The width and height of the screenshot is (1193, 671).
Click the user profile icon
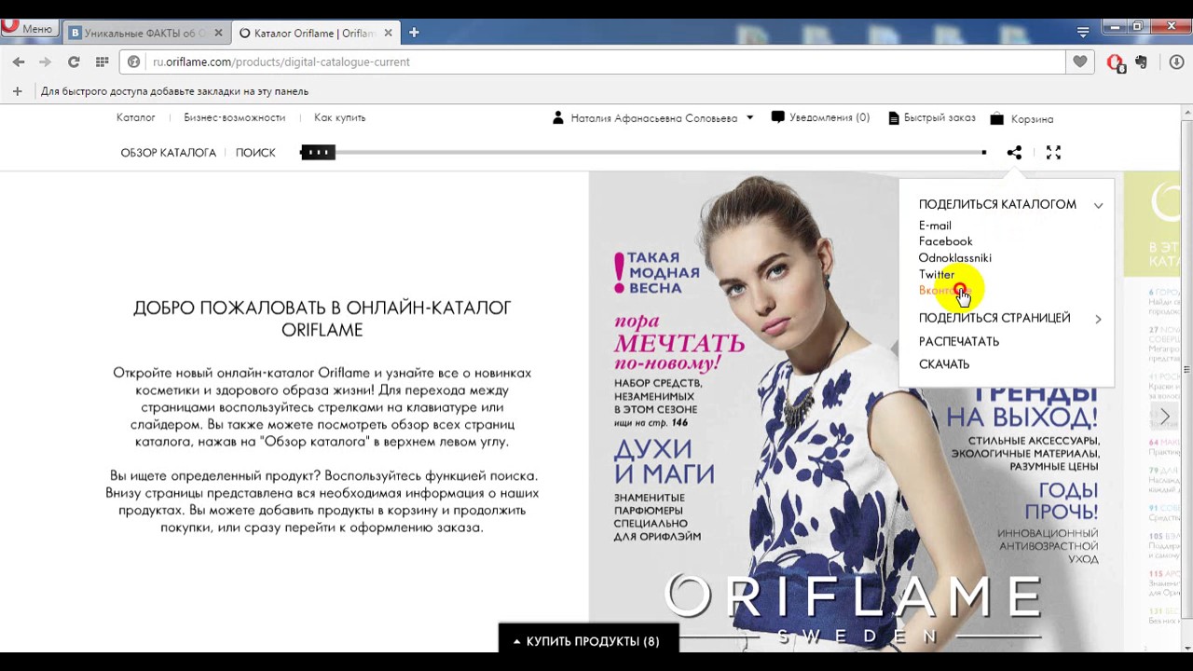click(558, 118)
